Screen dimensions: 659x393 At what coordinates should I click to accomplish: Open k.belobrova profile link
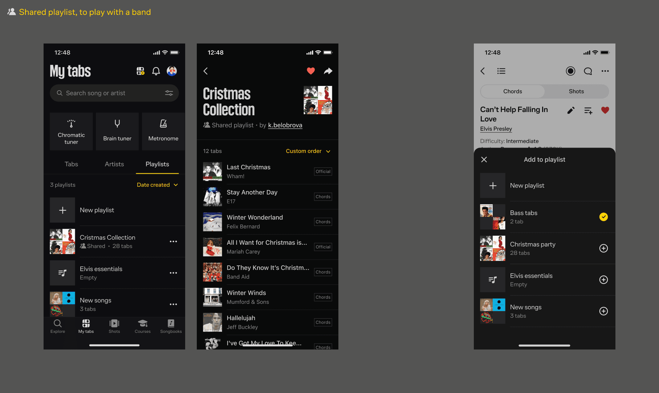(x=285, y=125)
